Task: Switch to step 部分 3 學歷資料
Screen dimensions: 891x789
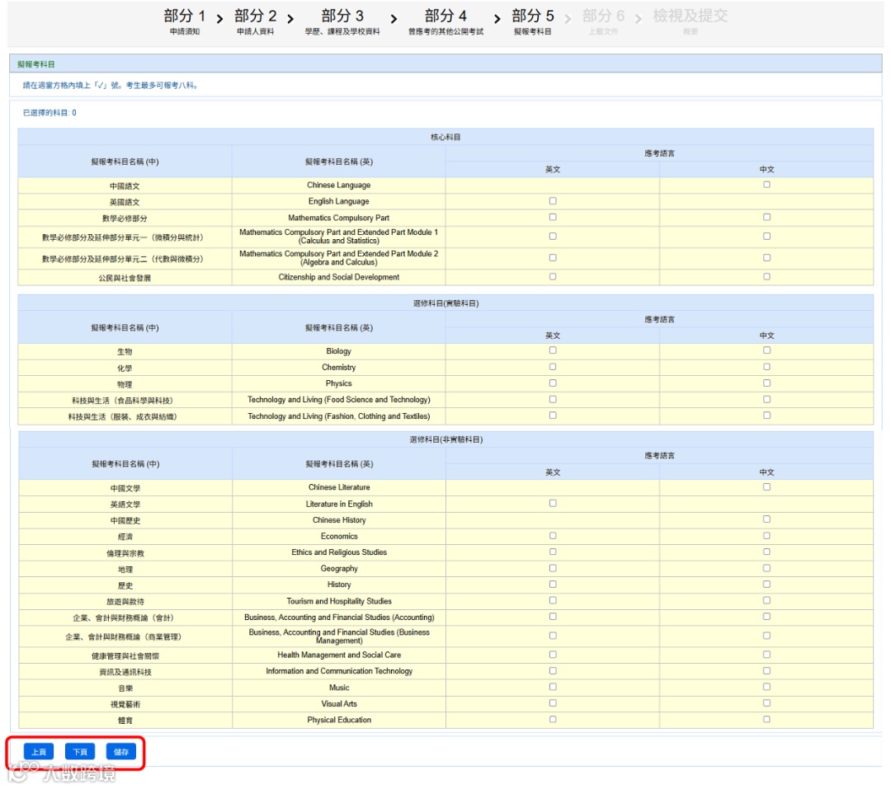Action: pos(342,21)
